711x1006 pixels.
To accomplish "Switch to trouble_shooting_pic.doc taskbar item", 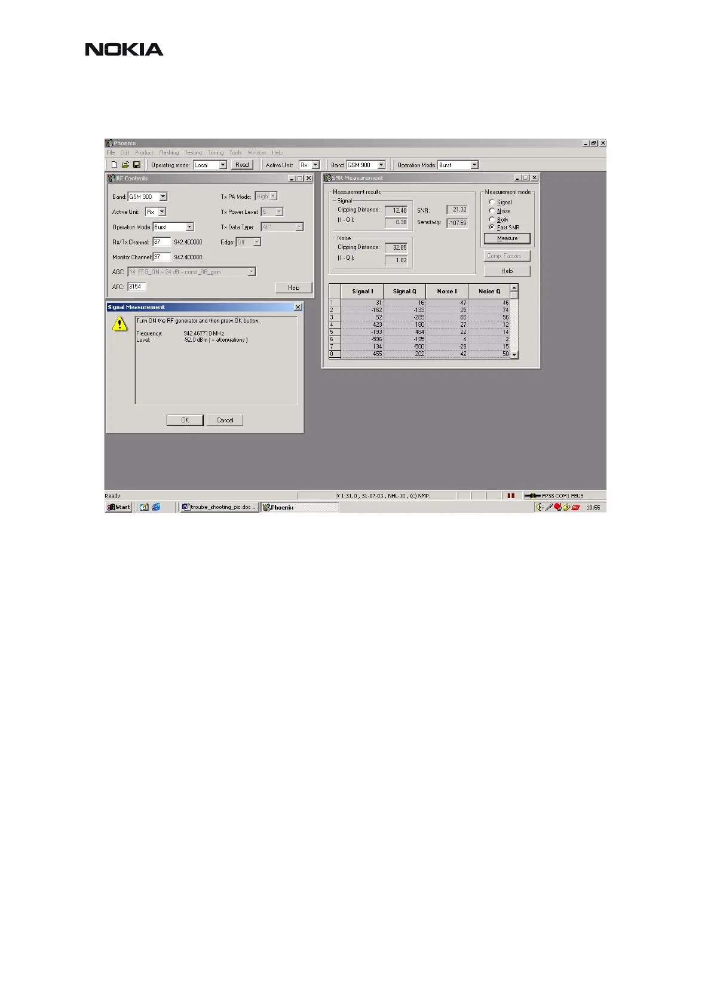I will pos(219,507).
